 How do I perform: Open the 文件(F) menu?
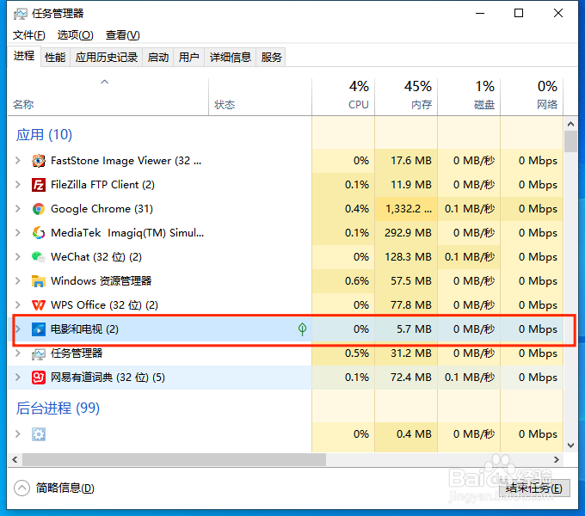tap(28, 35)
